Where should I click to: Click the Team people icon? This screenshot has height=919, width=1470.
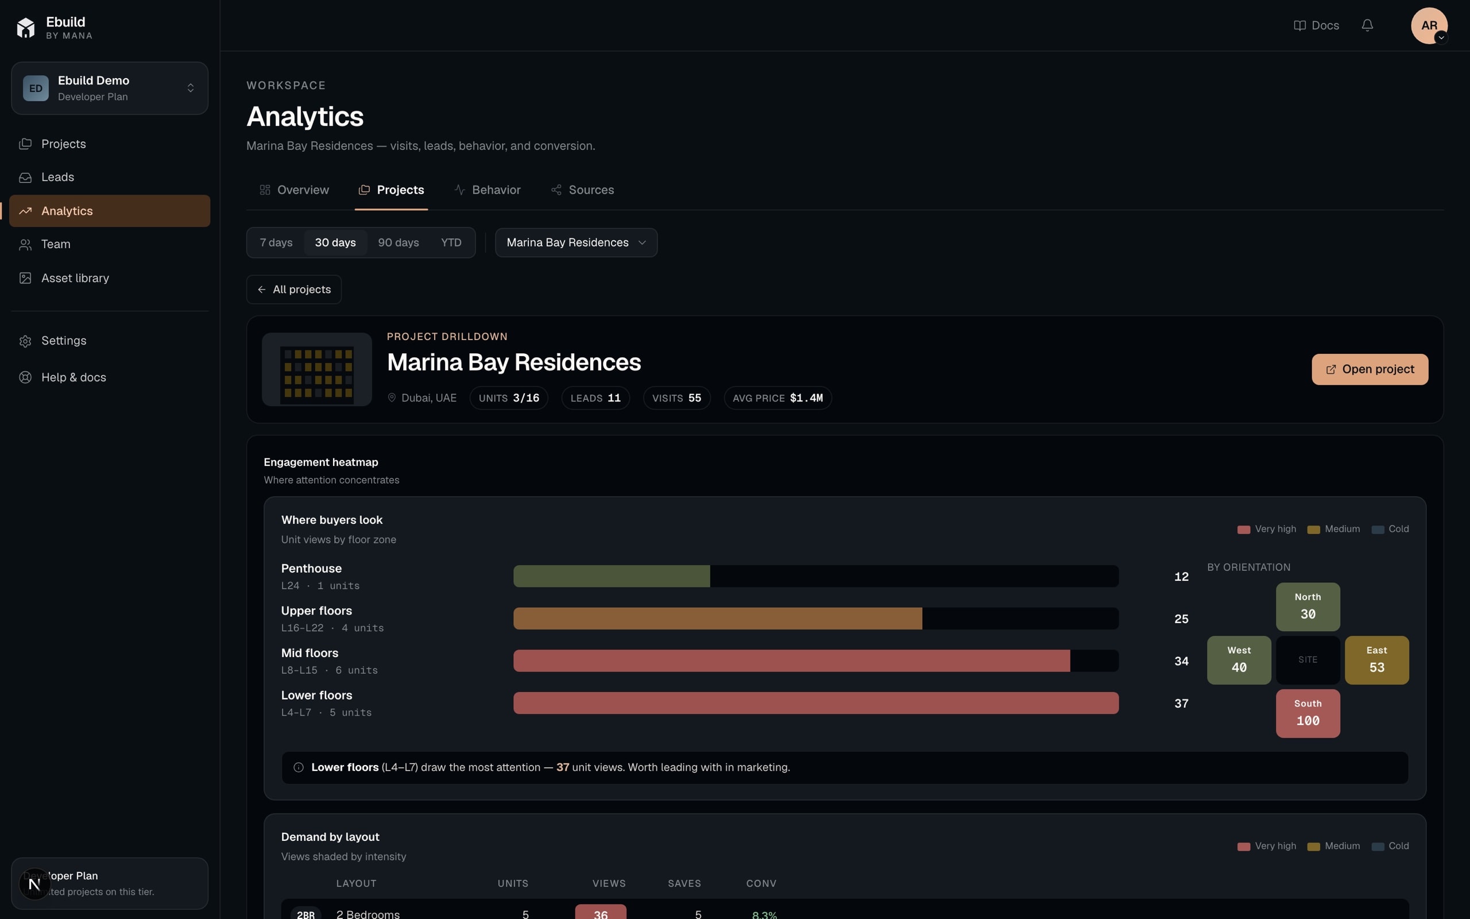click(x=25, y=244)
